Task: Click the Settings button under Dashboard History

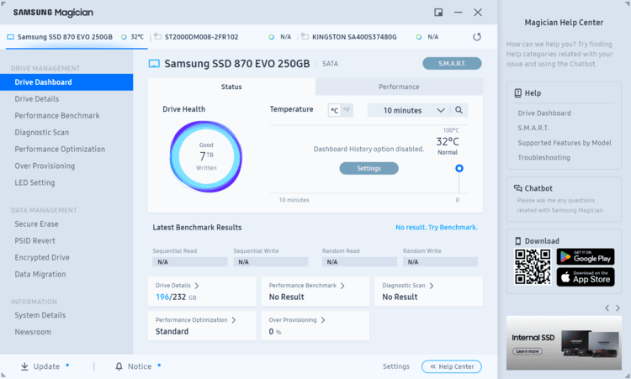Action: [x=369, y=168]
